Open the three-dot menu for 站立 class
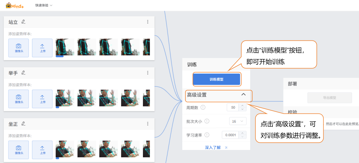The height and width of the screenshot is (163, 359). (x=148, y=22)
